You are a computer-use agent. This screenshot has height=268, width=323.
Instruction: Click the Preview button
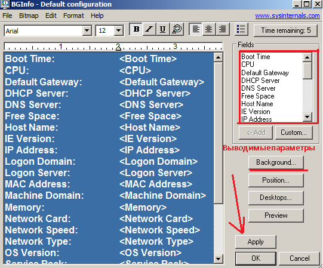[276, 215]
